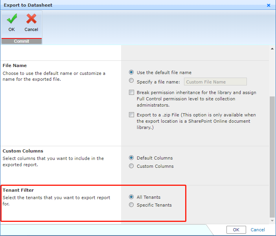The width and height of the screenshot is (276, 236).
Task: Switch to Custom Columns option
Action: click(131, 166)
